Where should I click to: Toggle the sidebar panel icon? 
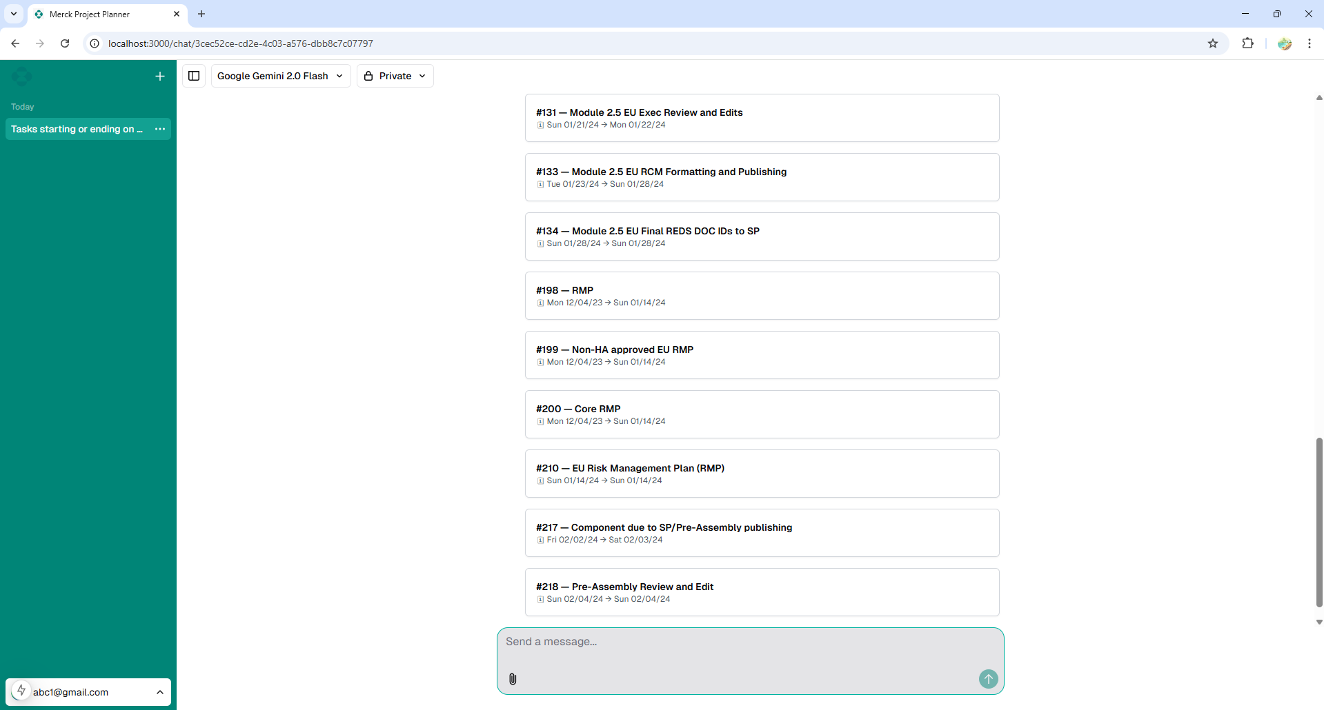[194, 76]
